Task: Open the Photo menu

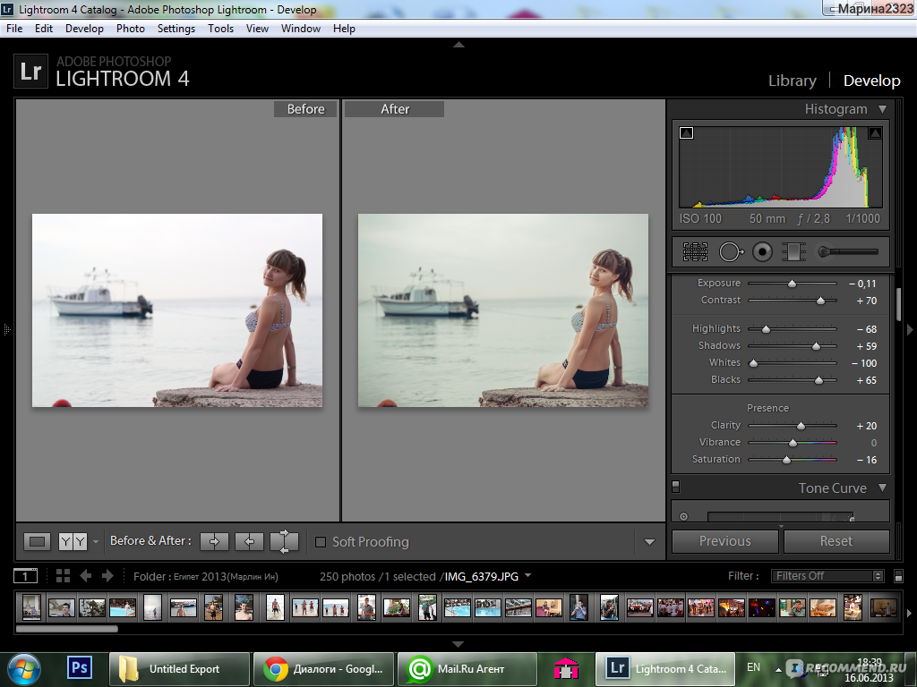Action: click(131, 28)
